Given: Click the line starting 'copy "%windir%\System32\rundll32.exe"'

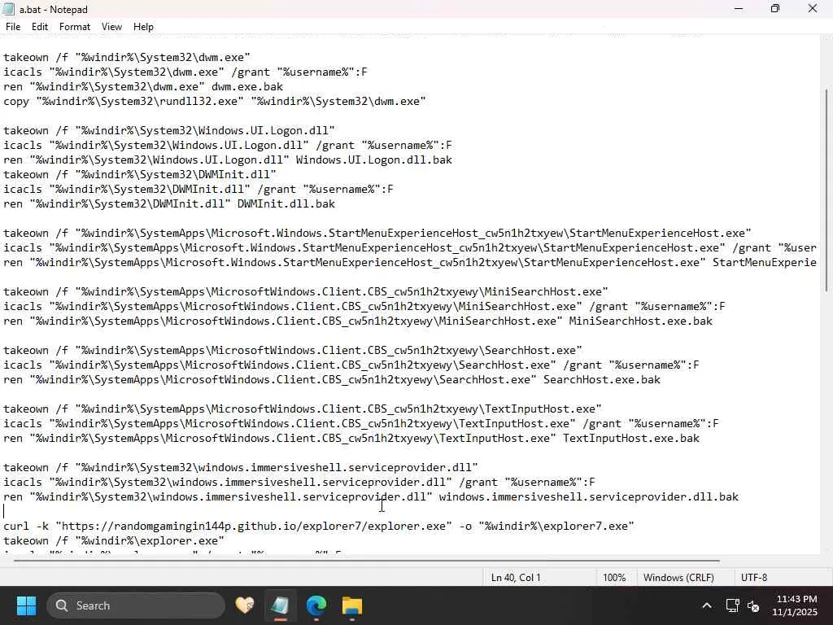Looking at the screenshot, I should click(215, 101).
